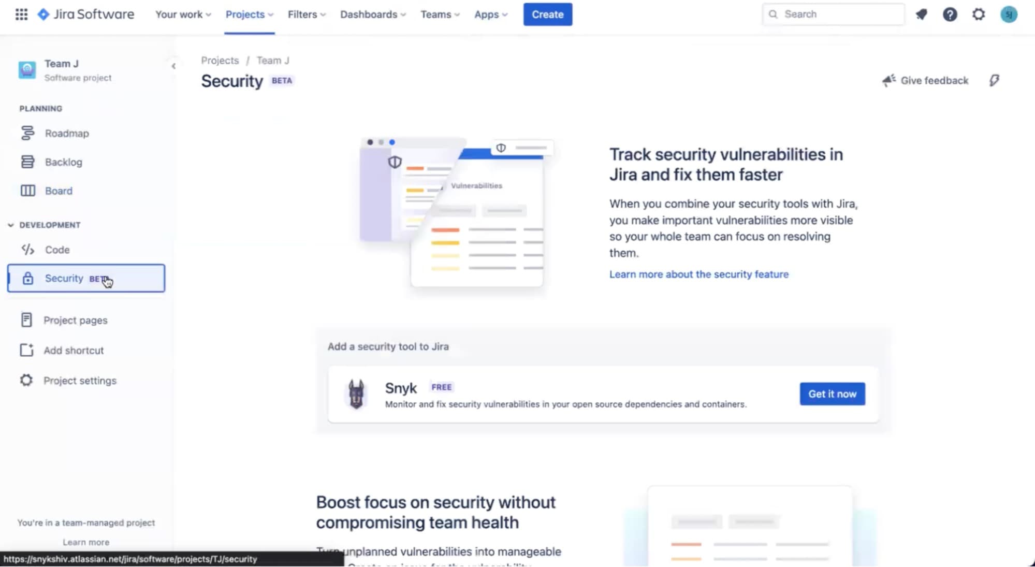1035x567 pixels.
Task: Click the Backlog icon in sidebar
Action: click(x=27, y=162)
